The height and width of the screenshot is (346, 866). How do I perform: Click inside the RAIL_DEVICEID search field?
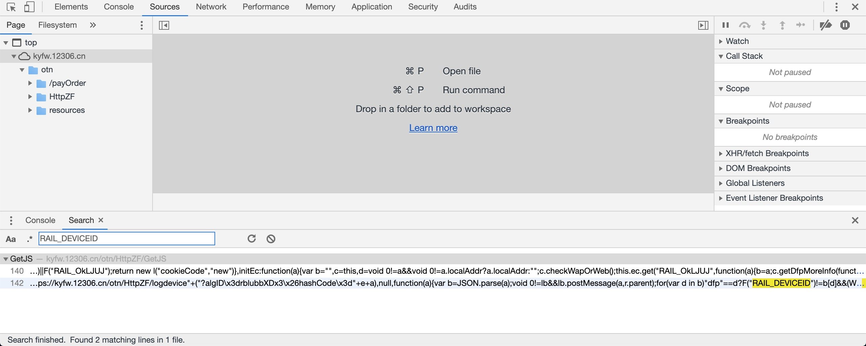[127, 239]
